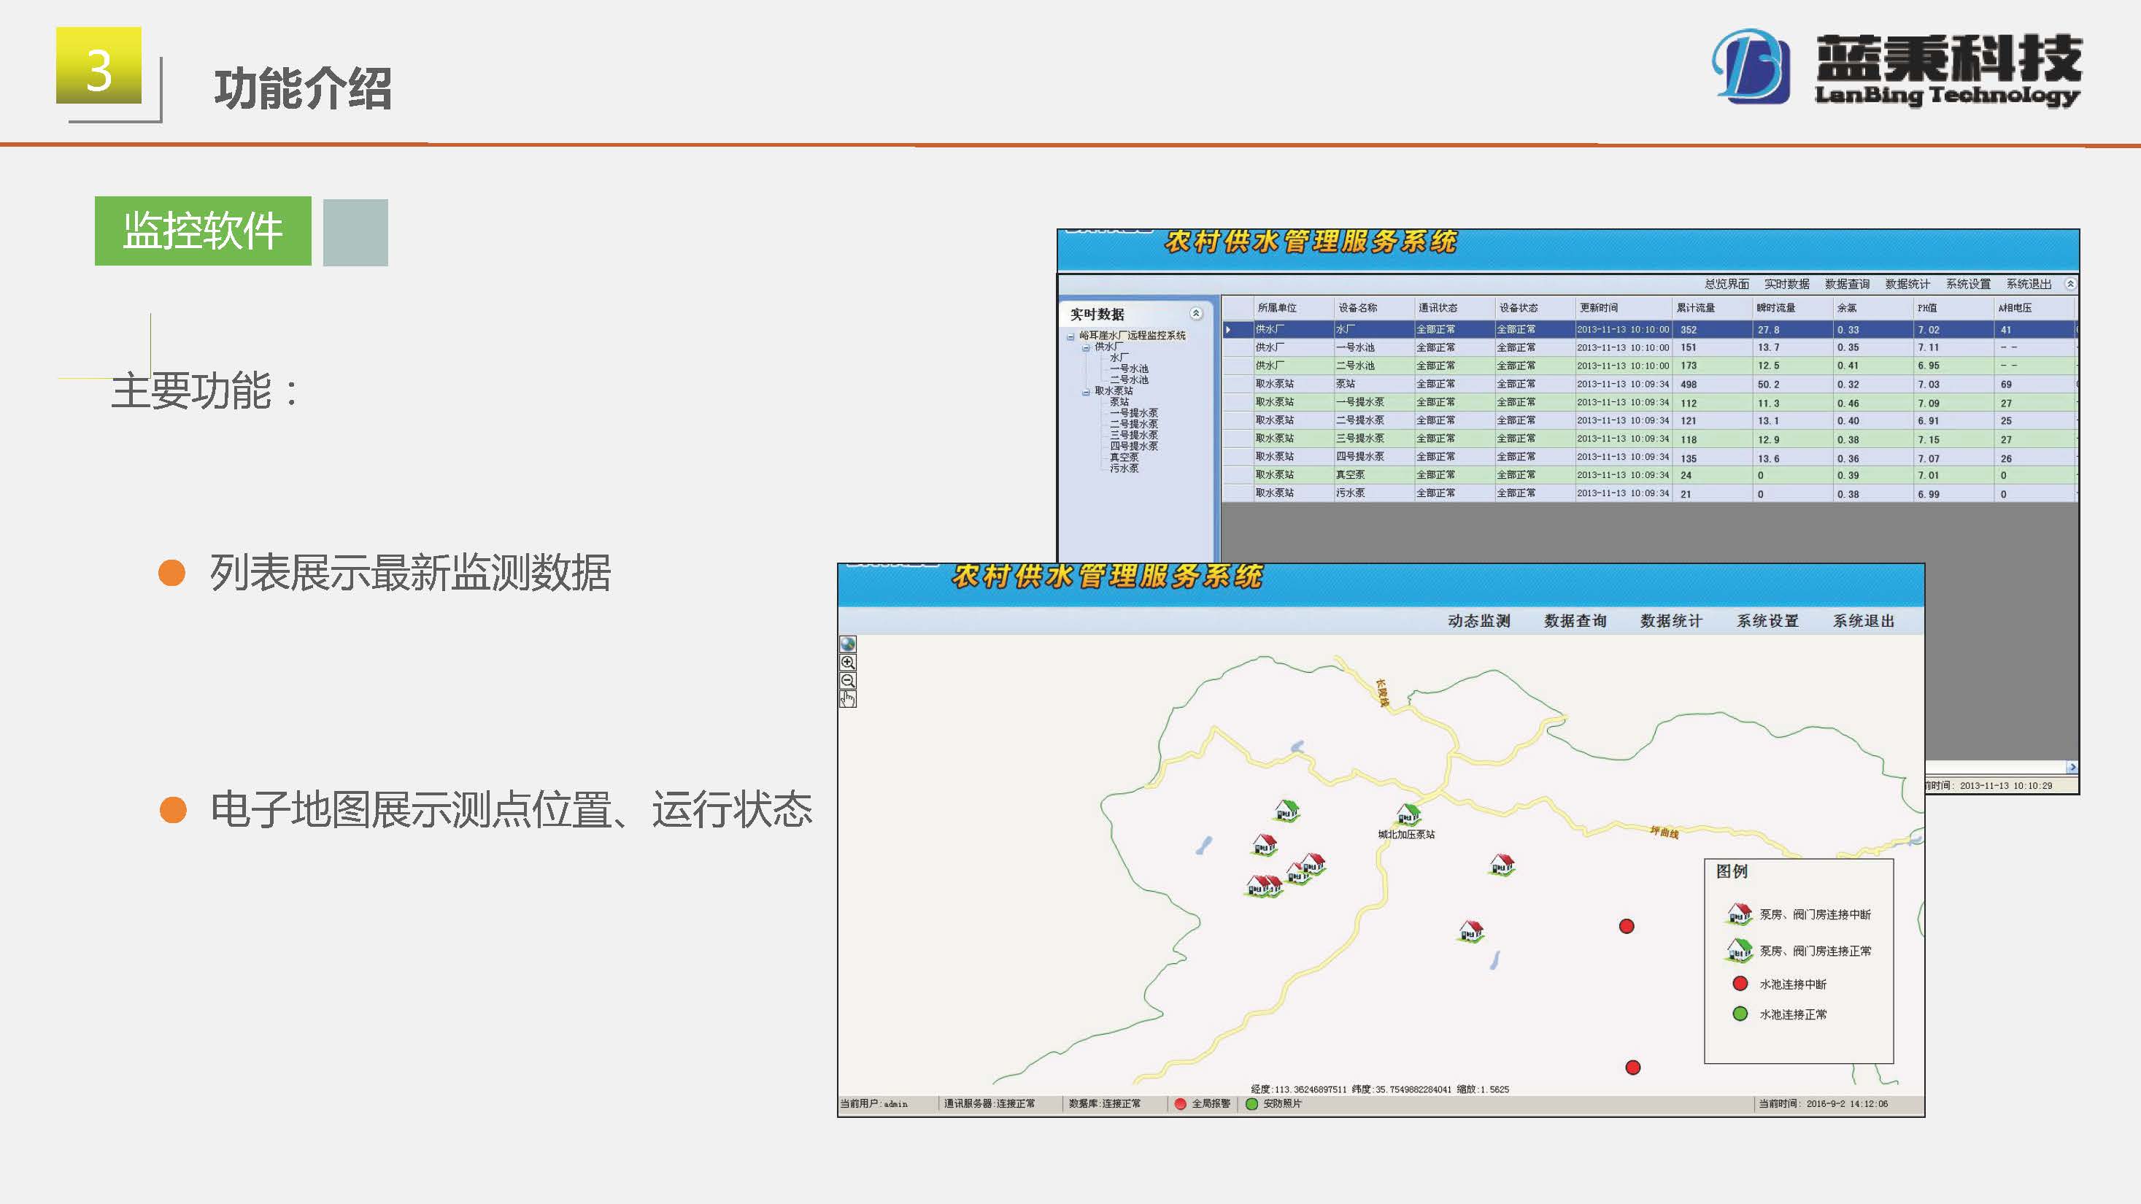Click the 当前用户:admin status bar entry
Screen dimensions: 2141x1204
[x=873, y=1104]
